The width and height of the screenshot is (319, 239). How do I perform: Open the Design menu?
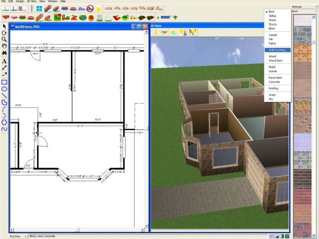tap(19, 1)
